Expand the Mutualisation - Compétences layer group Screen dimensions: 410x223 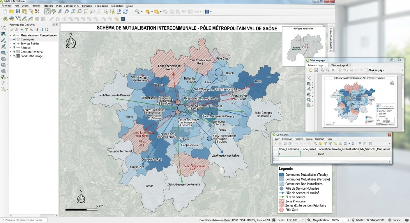(10, 35)
